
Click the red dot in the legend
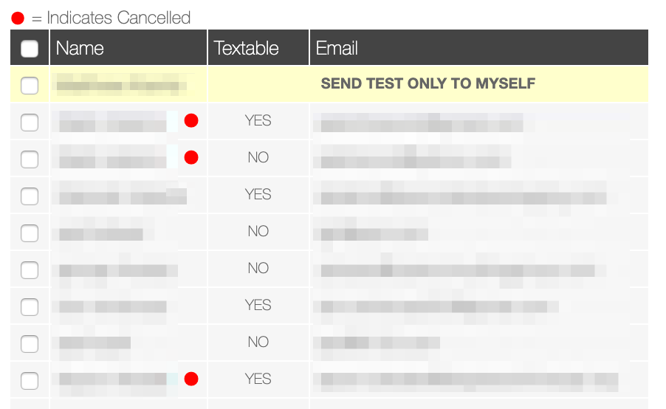click(x=18, y=18)
